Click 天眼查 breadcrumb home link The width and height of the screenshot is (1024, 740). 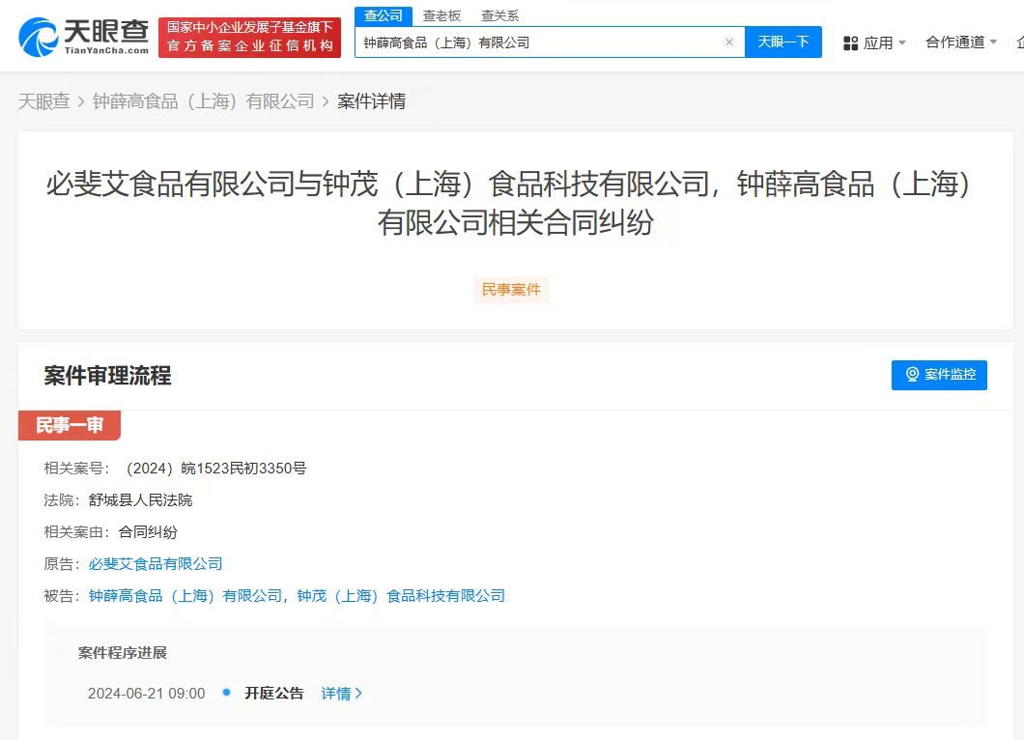(x=44, y=100)
